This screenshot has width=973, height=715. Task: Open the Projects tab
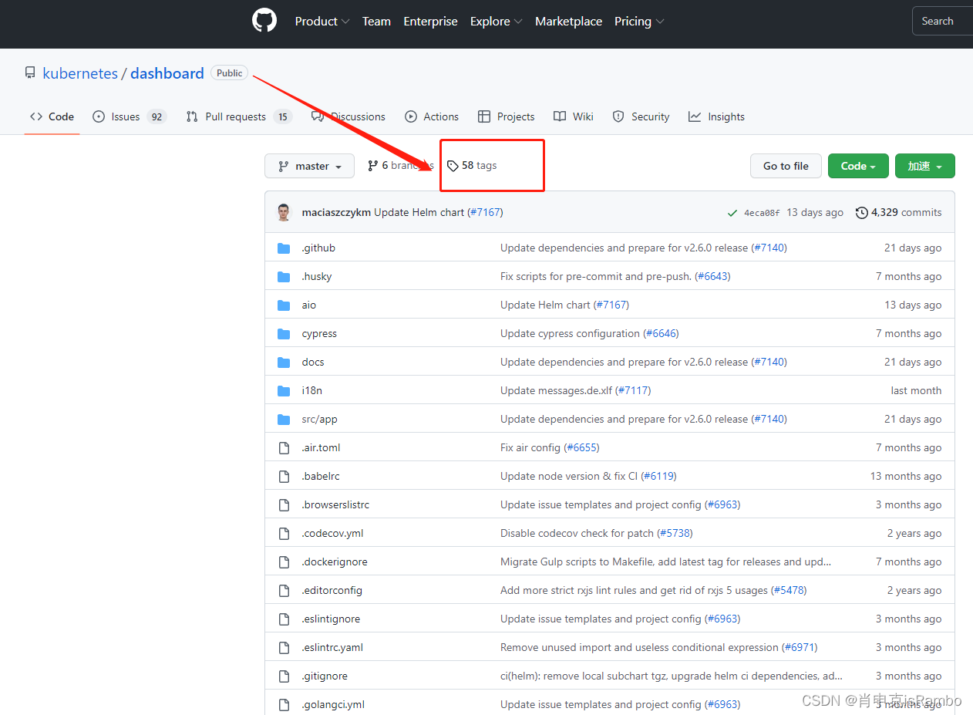506,116
